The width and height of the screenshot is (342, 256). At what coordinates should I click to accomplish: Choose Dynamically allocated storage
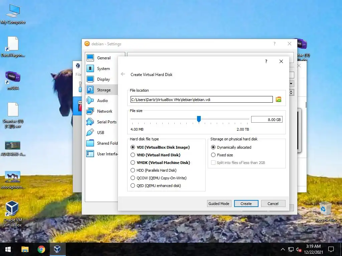[x=231, y=147]
